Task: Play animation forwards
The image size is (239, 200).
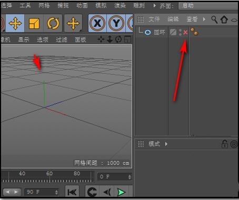Action: (x=122, y=192)
